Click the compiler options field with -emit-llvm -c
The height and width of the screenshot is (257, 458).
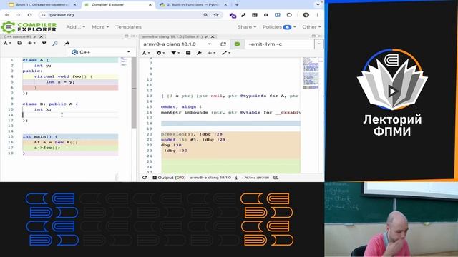(279, 44)
